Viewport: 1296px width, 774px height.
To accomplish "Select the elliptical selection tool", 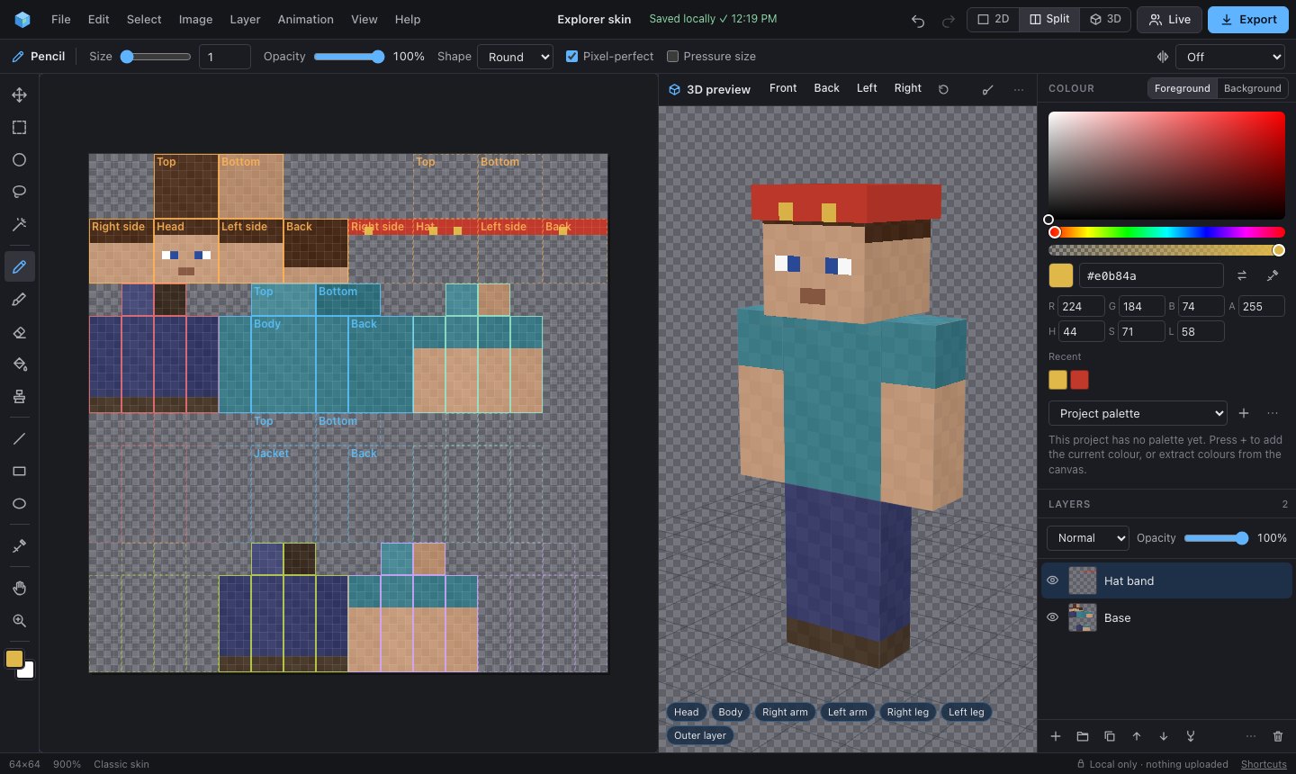I will point(19,159).
